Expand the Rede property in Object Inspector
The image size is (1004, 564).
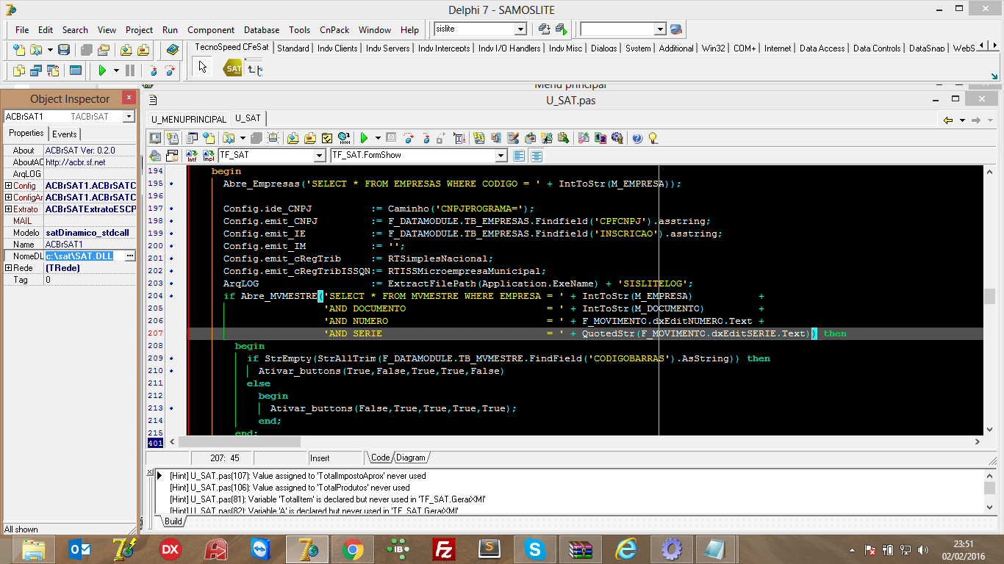(x=8, y=268)
